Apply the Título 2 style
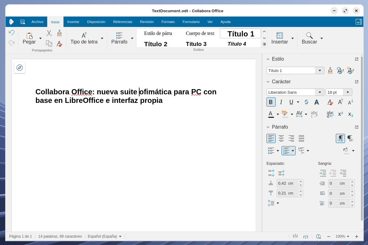Viewport: 368px width, 245px height. tap(155, 44)
